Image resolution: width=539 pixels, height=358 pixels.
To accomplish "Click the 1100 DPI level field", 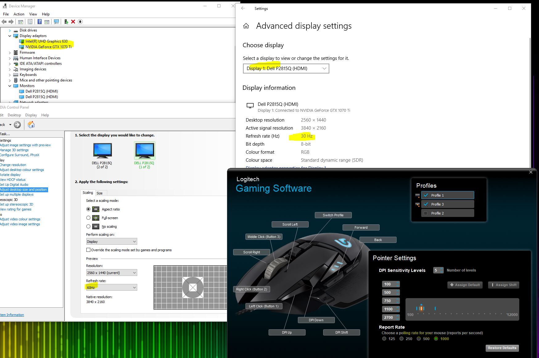I will [391, 309].
